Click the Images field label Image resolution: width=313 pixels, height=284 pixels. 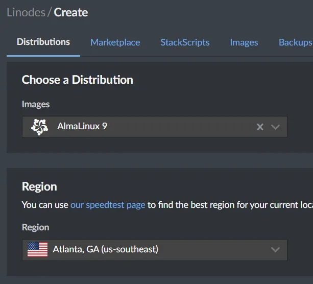36,104
